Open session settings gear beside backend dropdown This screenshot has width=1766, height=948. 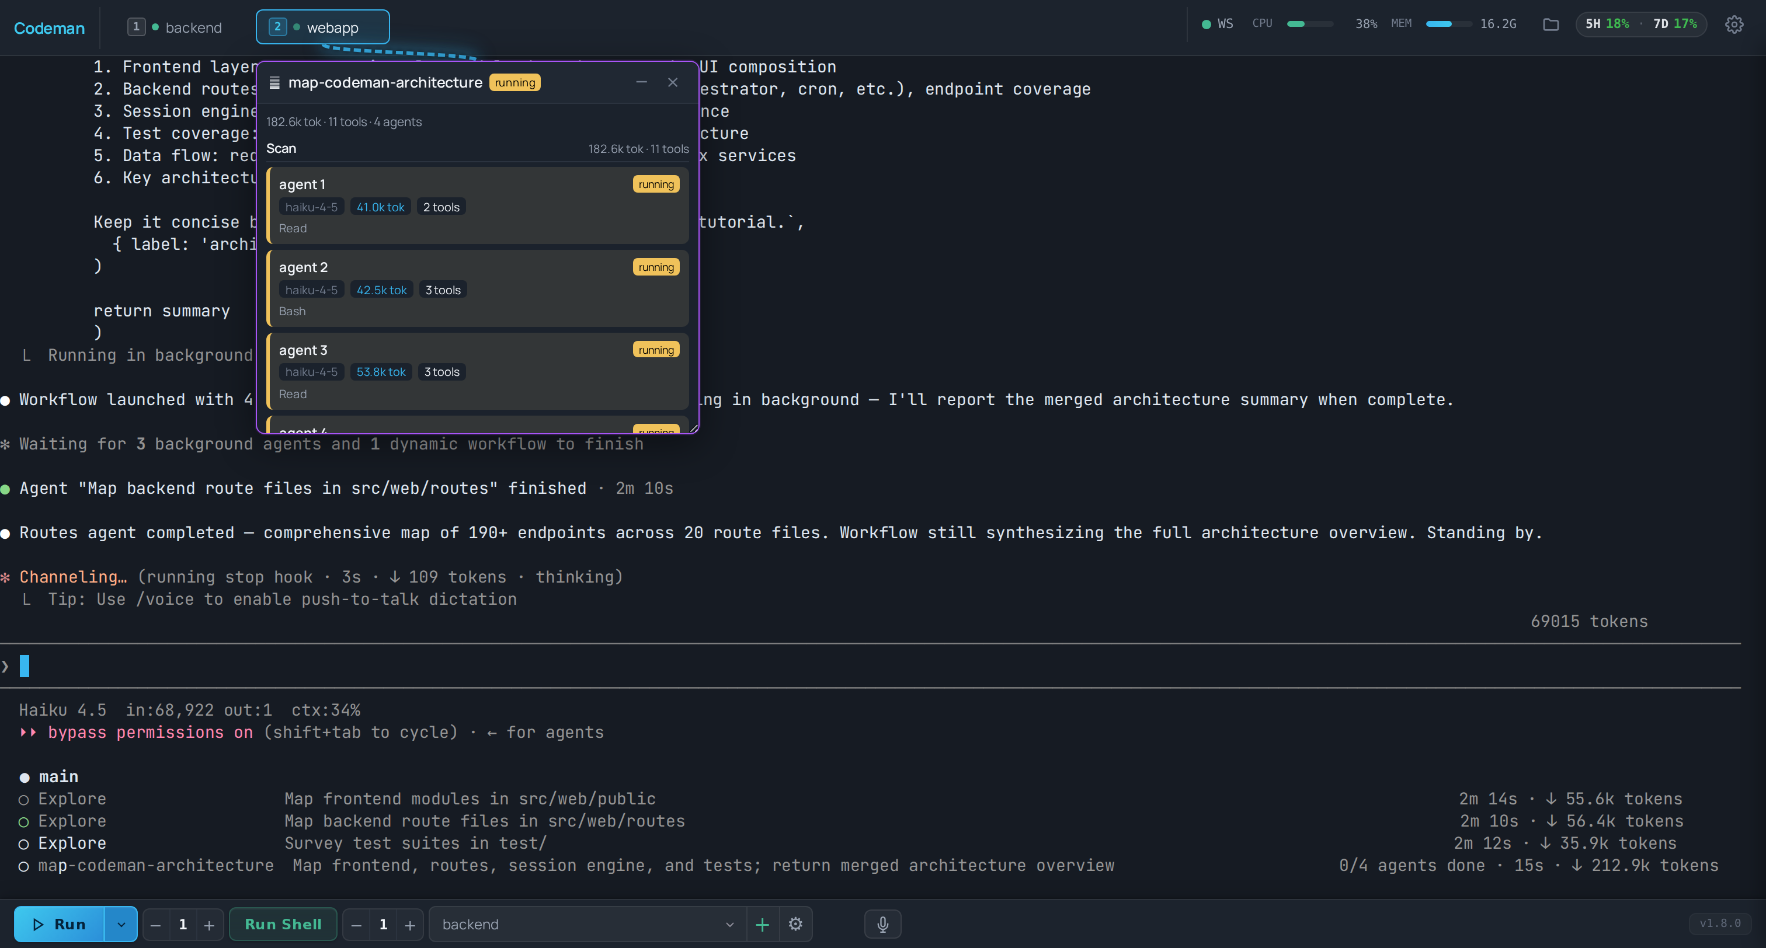point(795,924)
